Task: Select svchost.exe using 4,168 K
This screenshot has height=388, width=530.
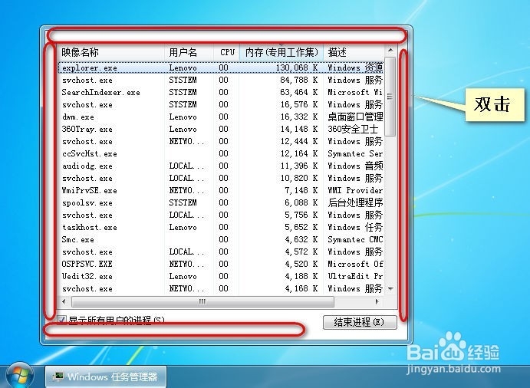Action: coord(221,288)
